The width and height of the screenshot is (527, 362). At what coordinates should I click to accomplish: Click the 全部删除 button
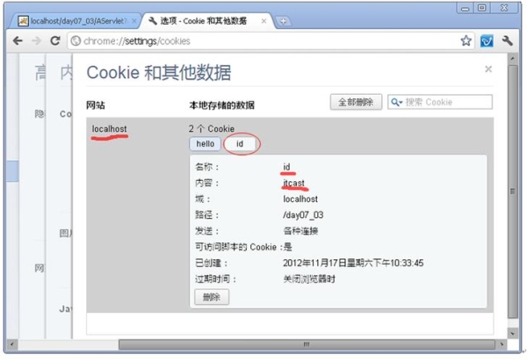point(356,102)
